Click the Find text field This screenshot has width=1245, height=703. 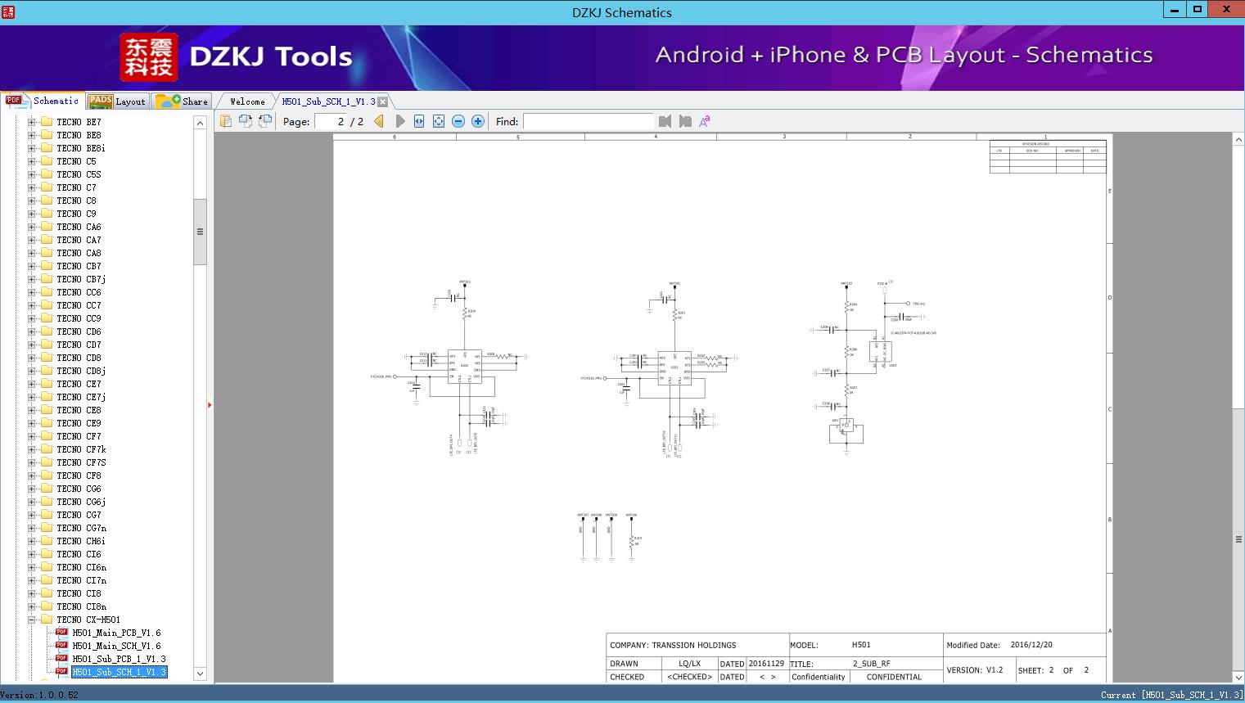click(588, 121)
